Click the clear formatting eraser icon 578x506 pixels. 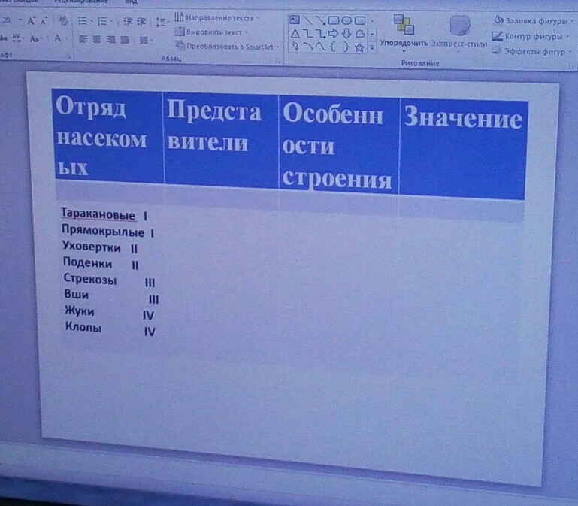(62, 20)
